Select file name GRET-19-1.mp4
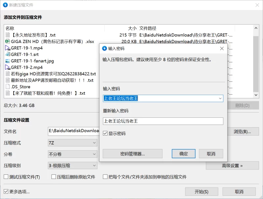The height and width of the screenshot is (199, 263). pos(27,48)
